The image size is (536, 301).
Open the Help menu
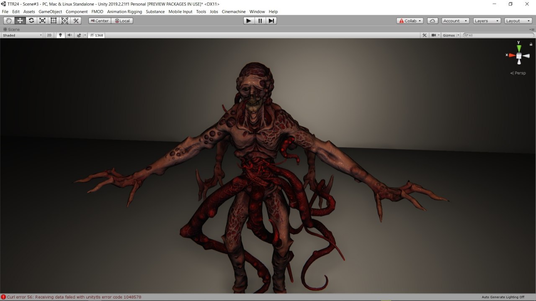coord(273,12)
